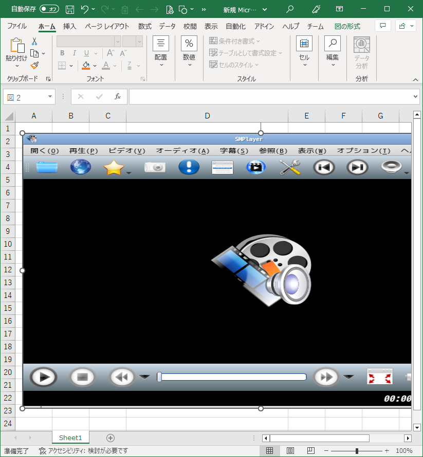Click the shapes icon in the quick access toolbar
423x457 pixels.
point(183,10)
